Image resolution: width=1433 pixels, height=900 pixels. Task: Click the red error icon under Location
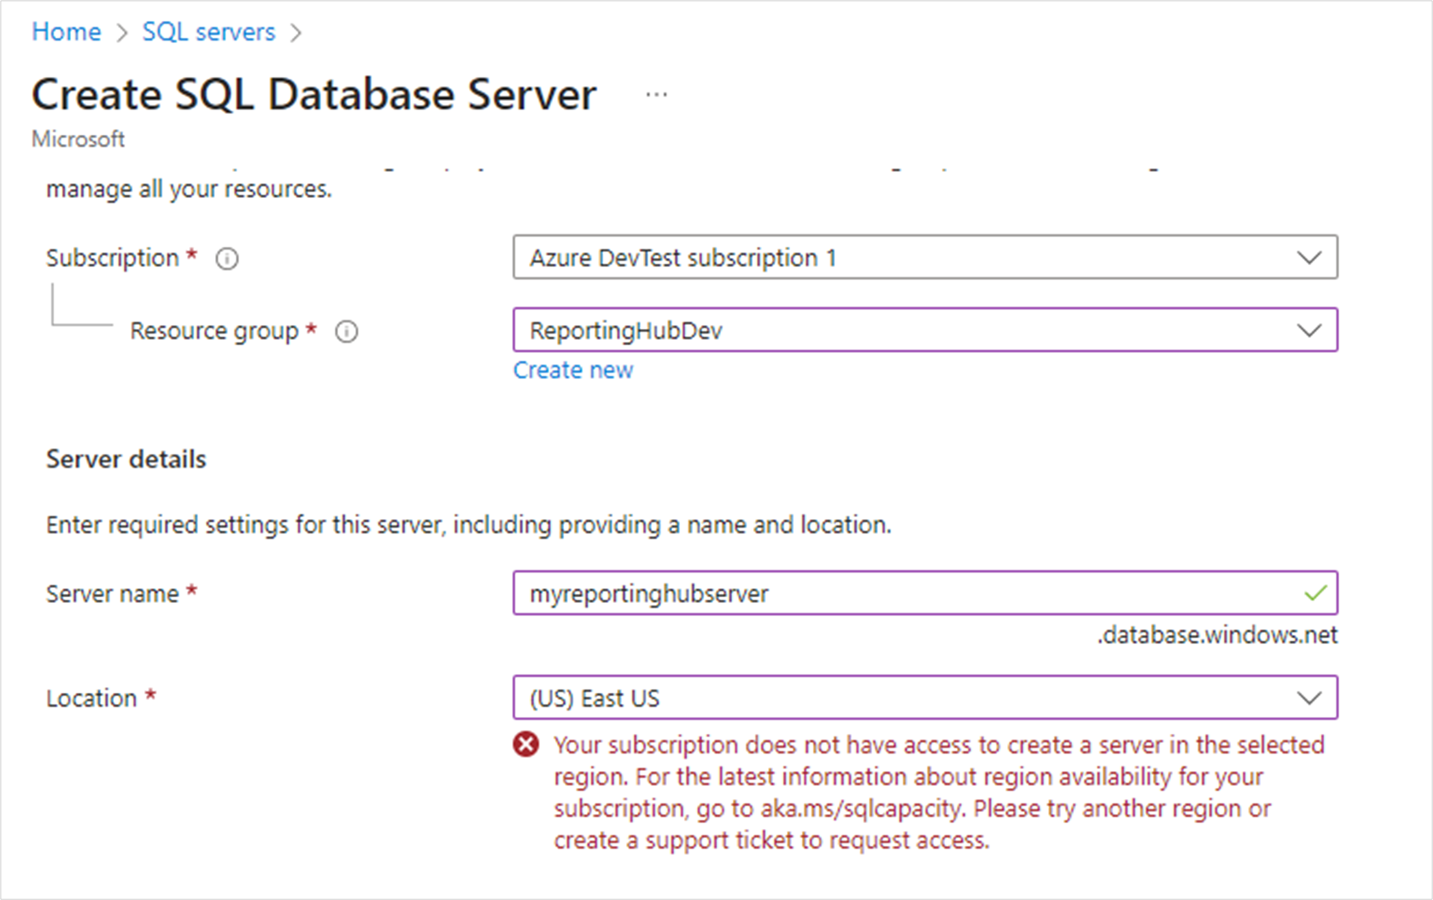pos(526,745)
